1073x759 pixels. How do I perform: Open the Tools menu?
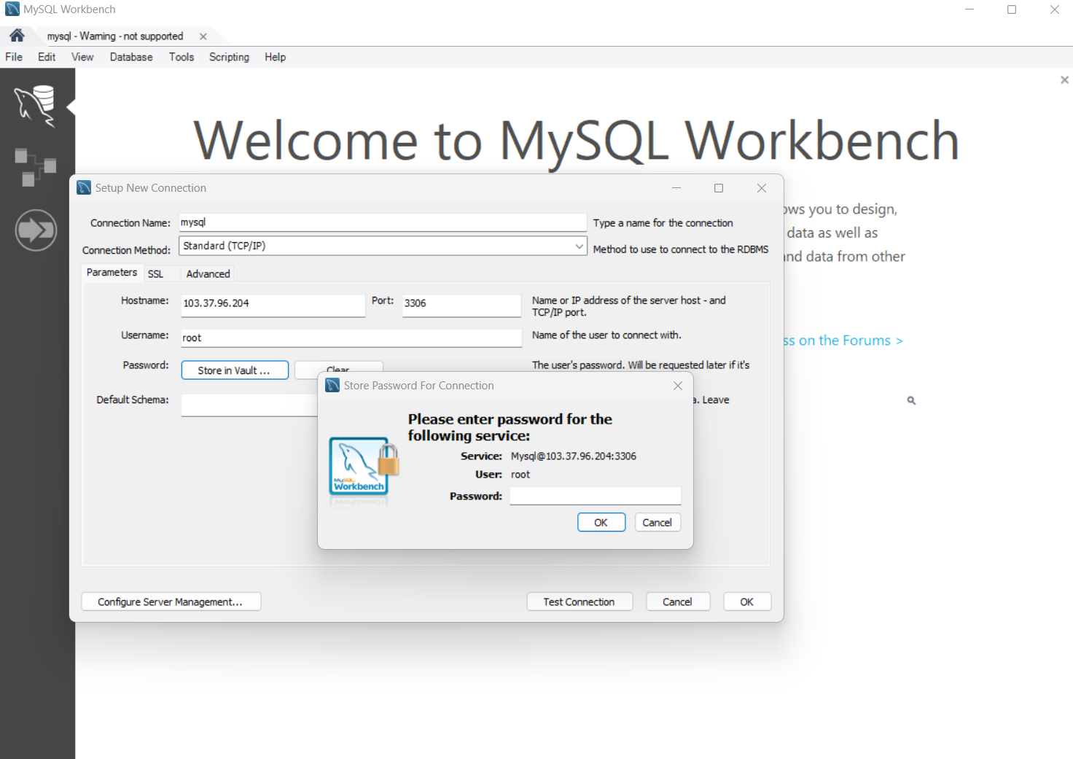point(182,57)
